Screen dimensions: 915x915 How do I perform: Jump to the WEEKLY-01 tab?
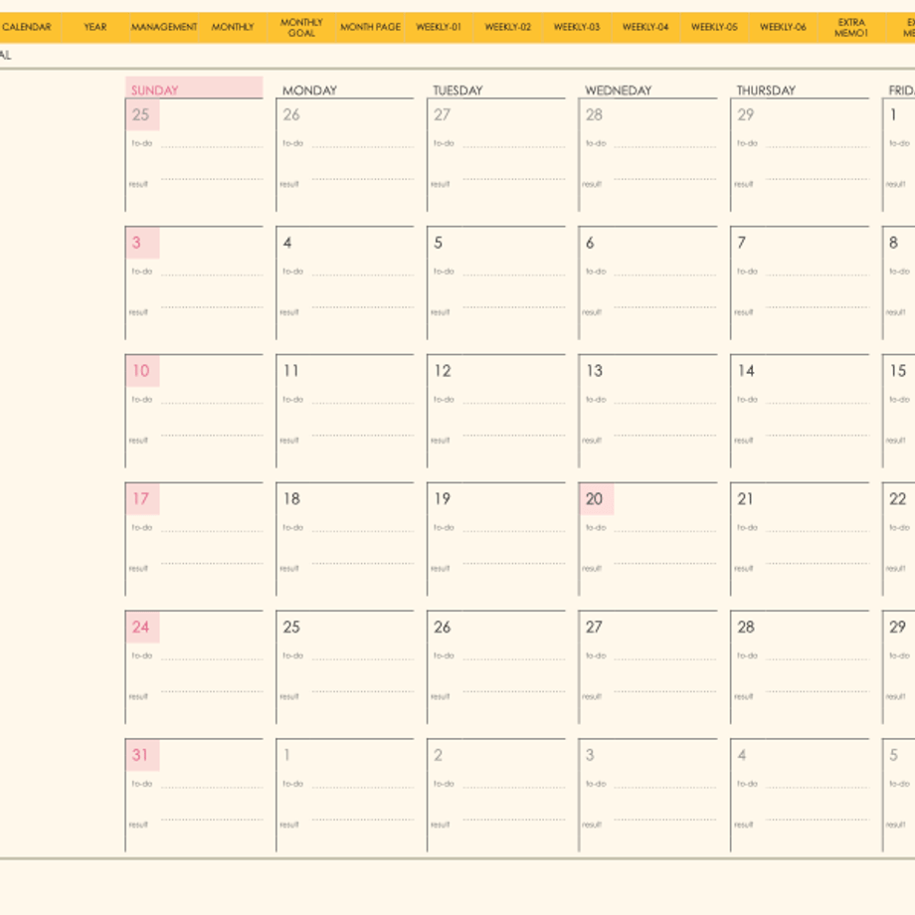pyautogui.click(x=439, y=27)
